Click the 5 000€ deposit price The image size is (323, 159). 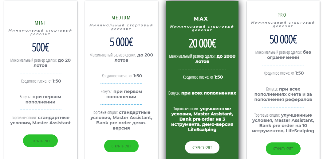point(121,42)
